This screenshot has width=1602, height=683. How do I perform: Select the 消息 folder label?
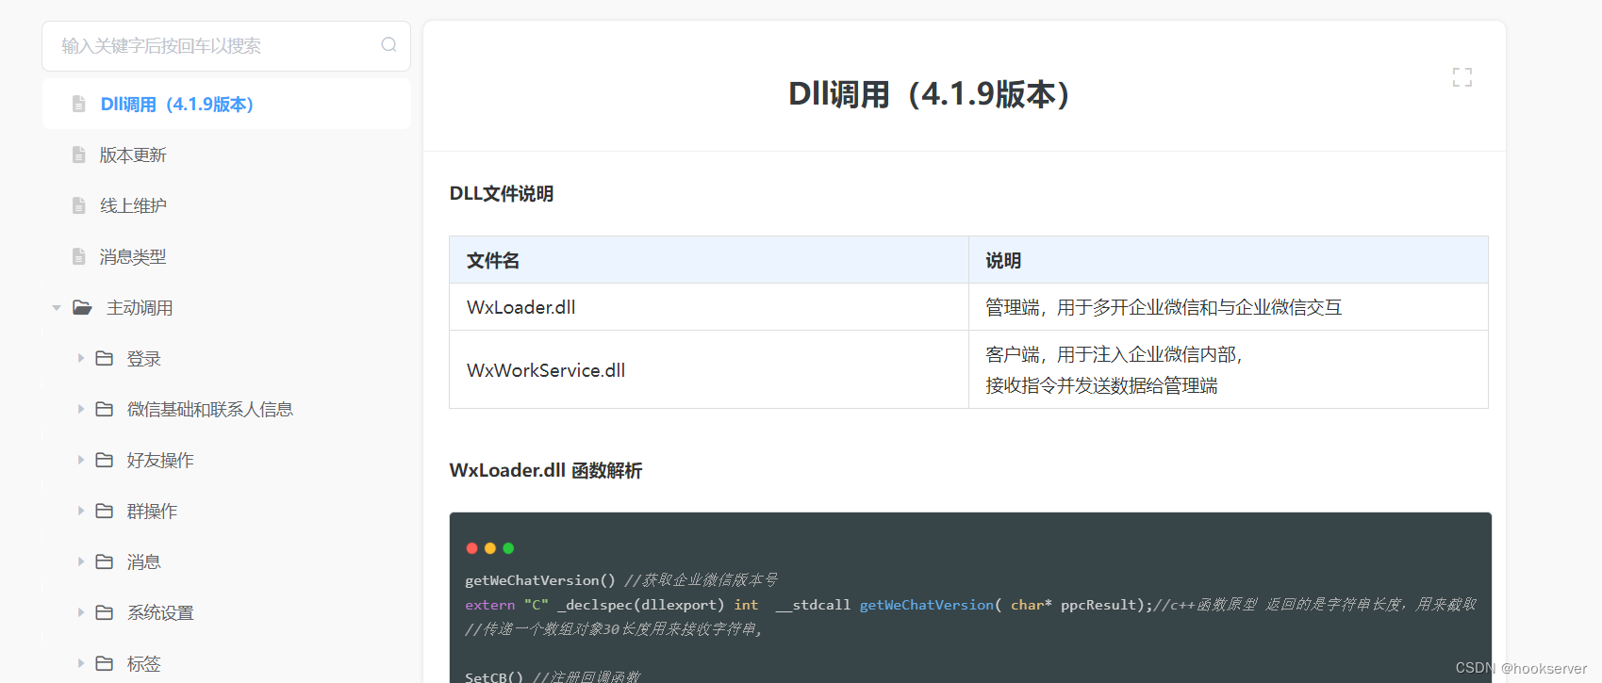pos(144,561)
